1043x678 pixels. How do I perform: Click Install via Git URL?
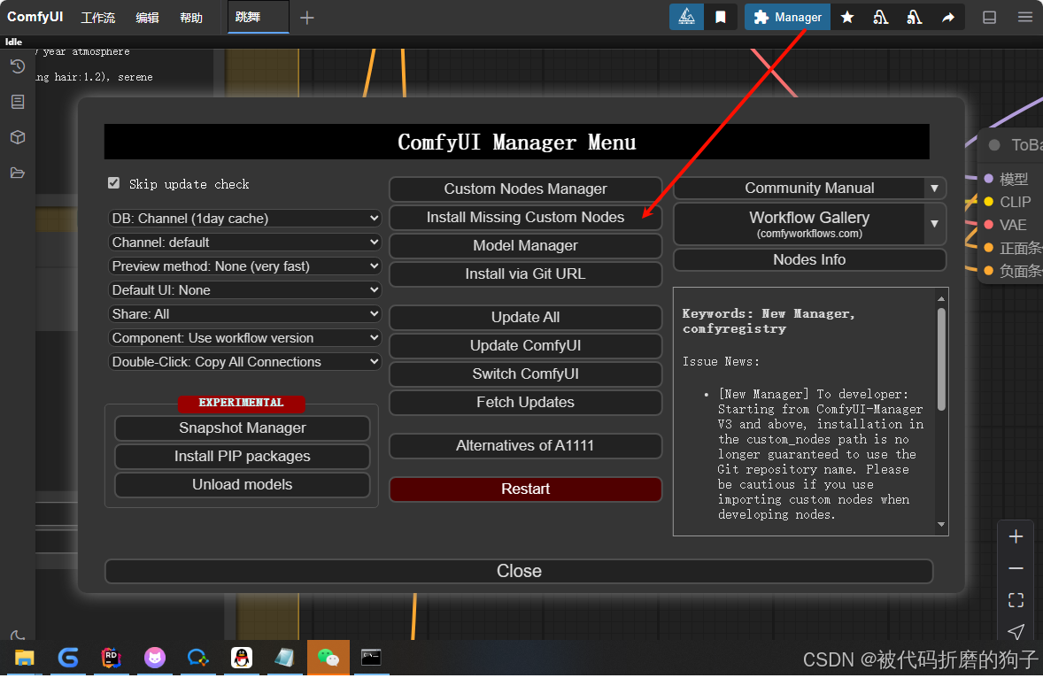[x=526, y=274]
